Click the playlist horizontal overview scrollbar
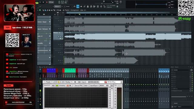This screenshot has height=109, width=194. click(118, 13)
